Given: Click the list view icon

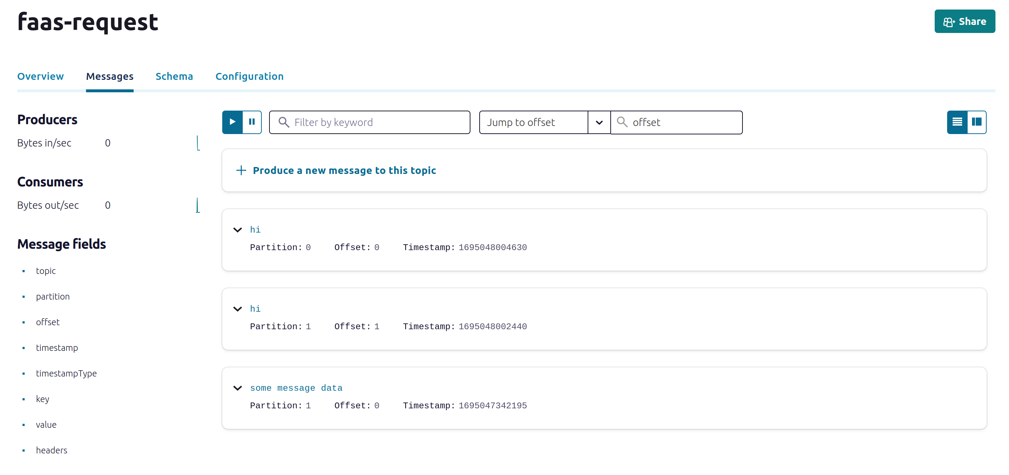Looking at the screenshot, I should click(958, 122).
